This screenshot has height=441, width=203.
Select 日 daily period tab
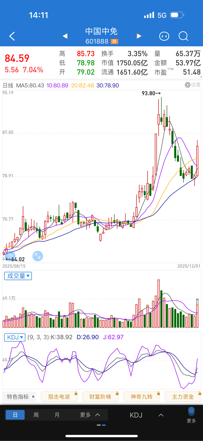pos(15,415)
